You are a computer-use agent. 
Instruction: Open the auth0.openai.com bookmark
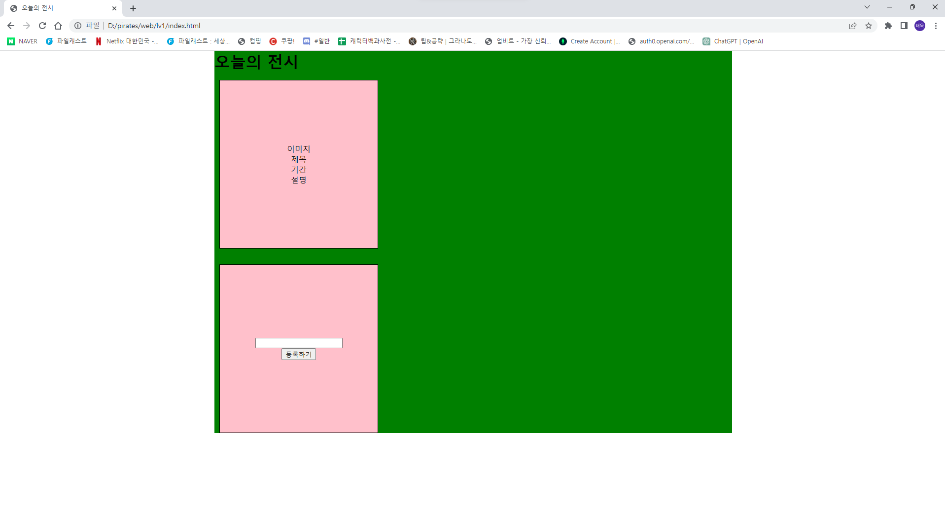click(x=662, y=41)
